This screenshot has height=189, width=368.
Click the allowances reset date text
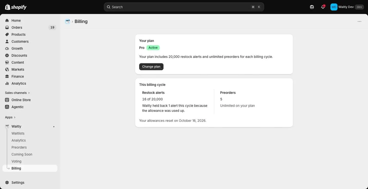pos(173,121)
